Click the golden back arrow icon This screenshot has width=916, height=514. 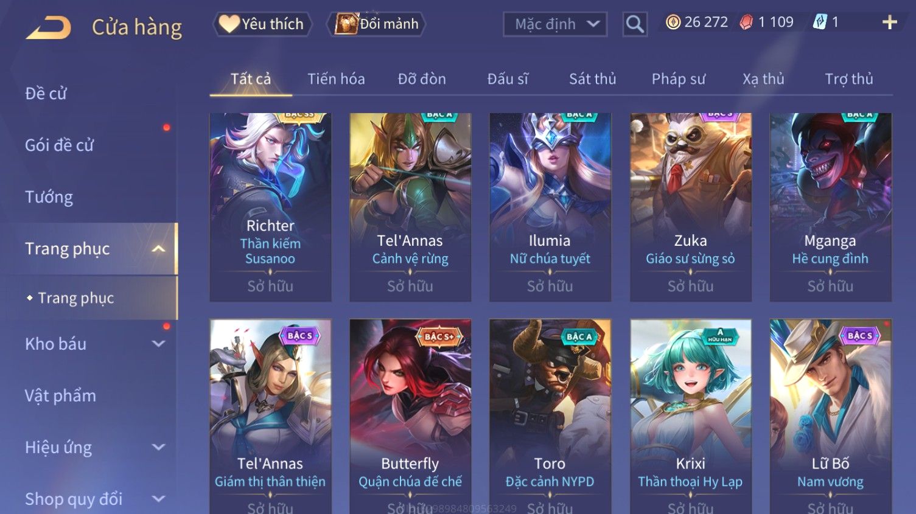tap(48, 27)
